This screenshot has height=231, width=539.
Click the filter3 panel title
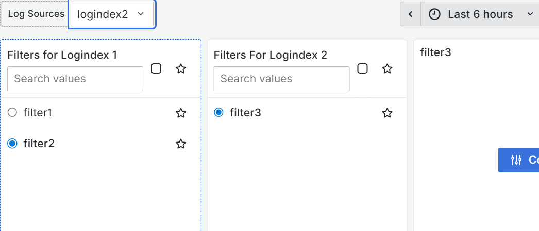coord(435,52)
